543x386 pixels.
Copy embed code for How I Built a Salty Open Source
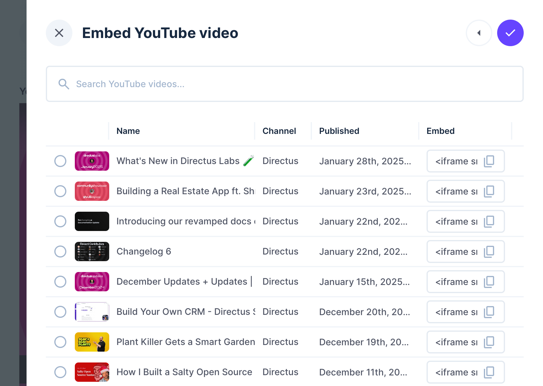coord(489,372)
